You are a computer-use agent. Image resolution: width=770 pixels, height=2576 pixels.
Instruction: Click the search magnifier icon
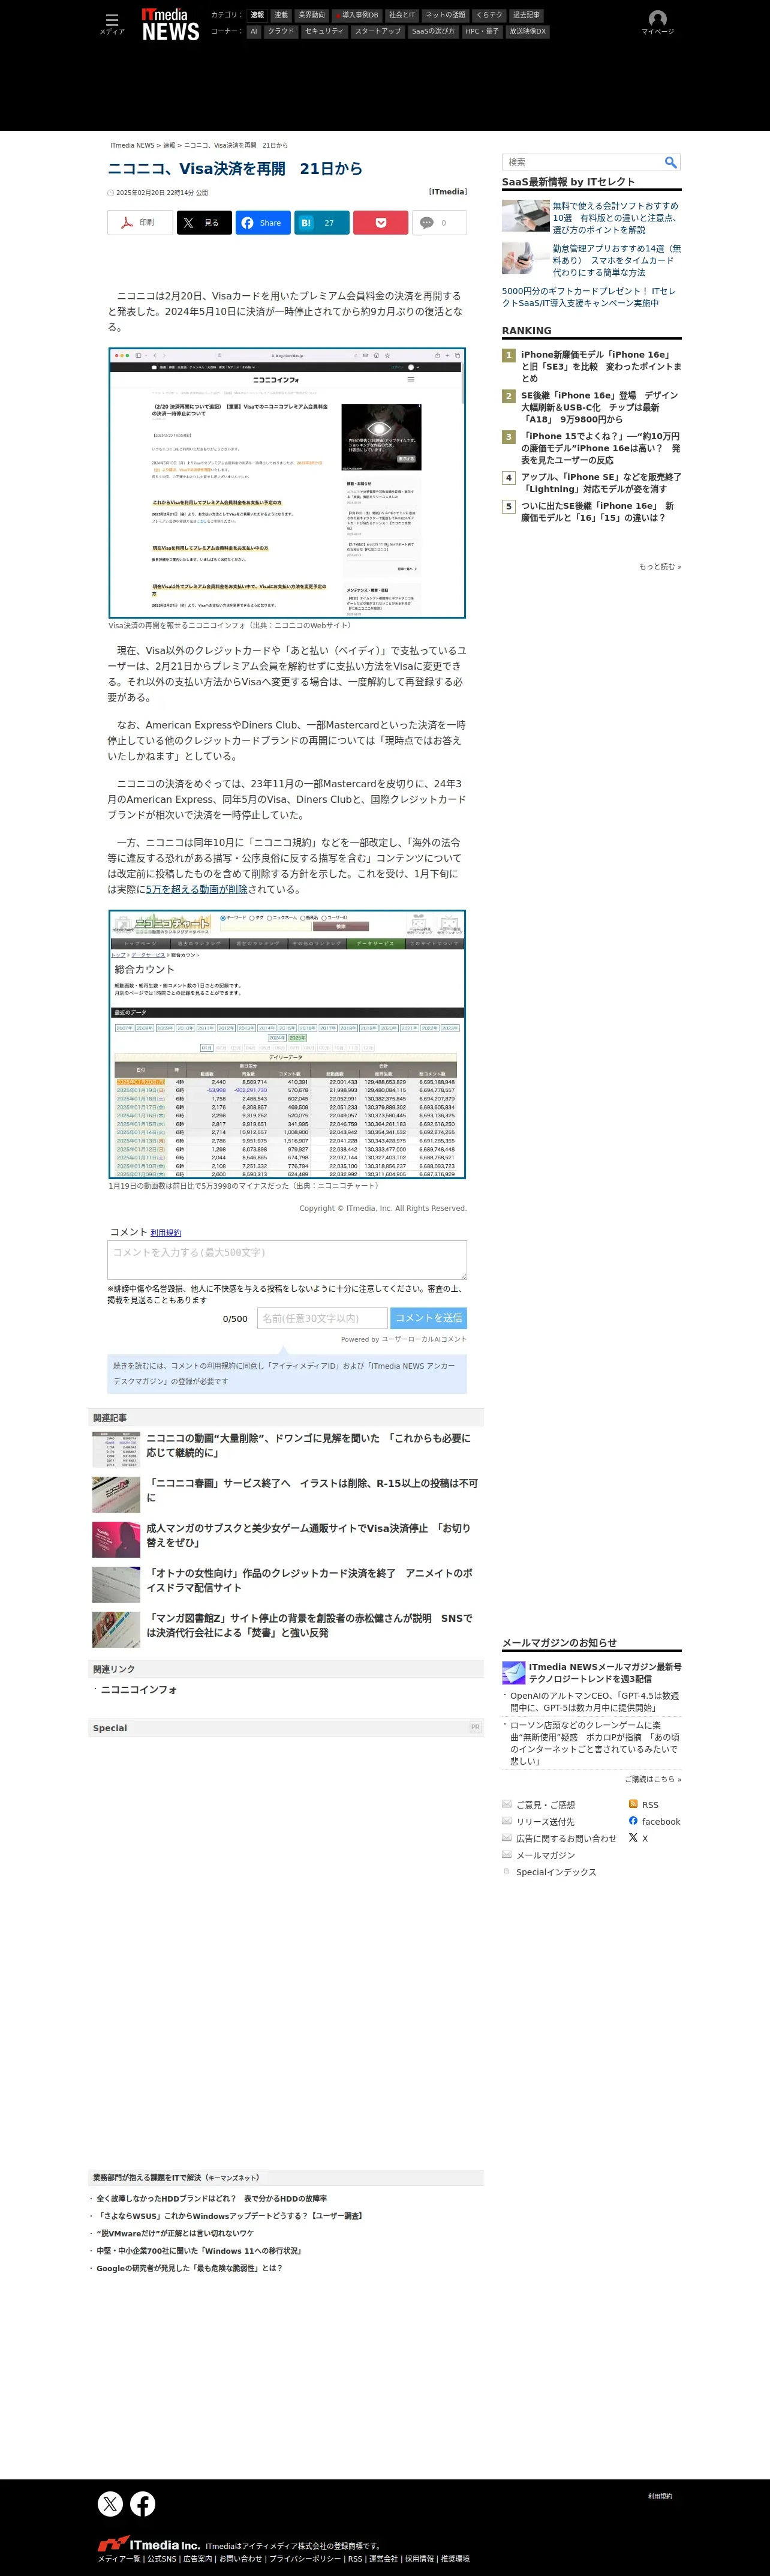[x=671, y=162]
